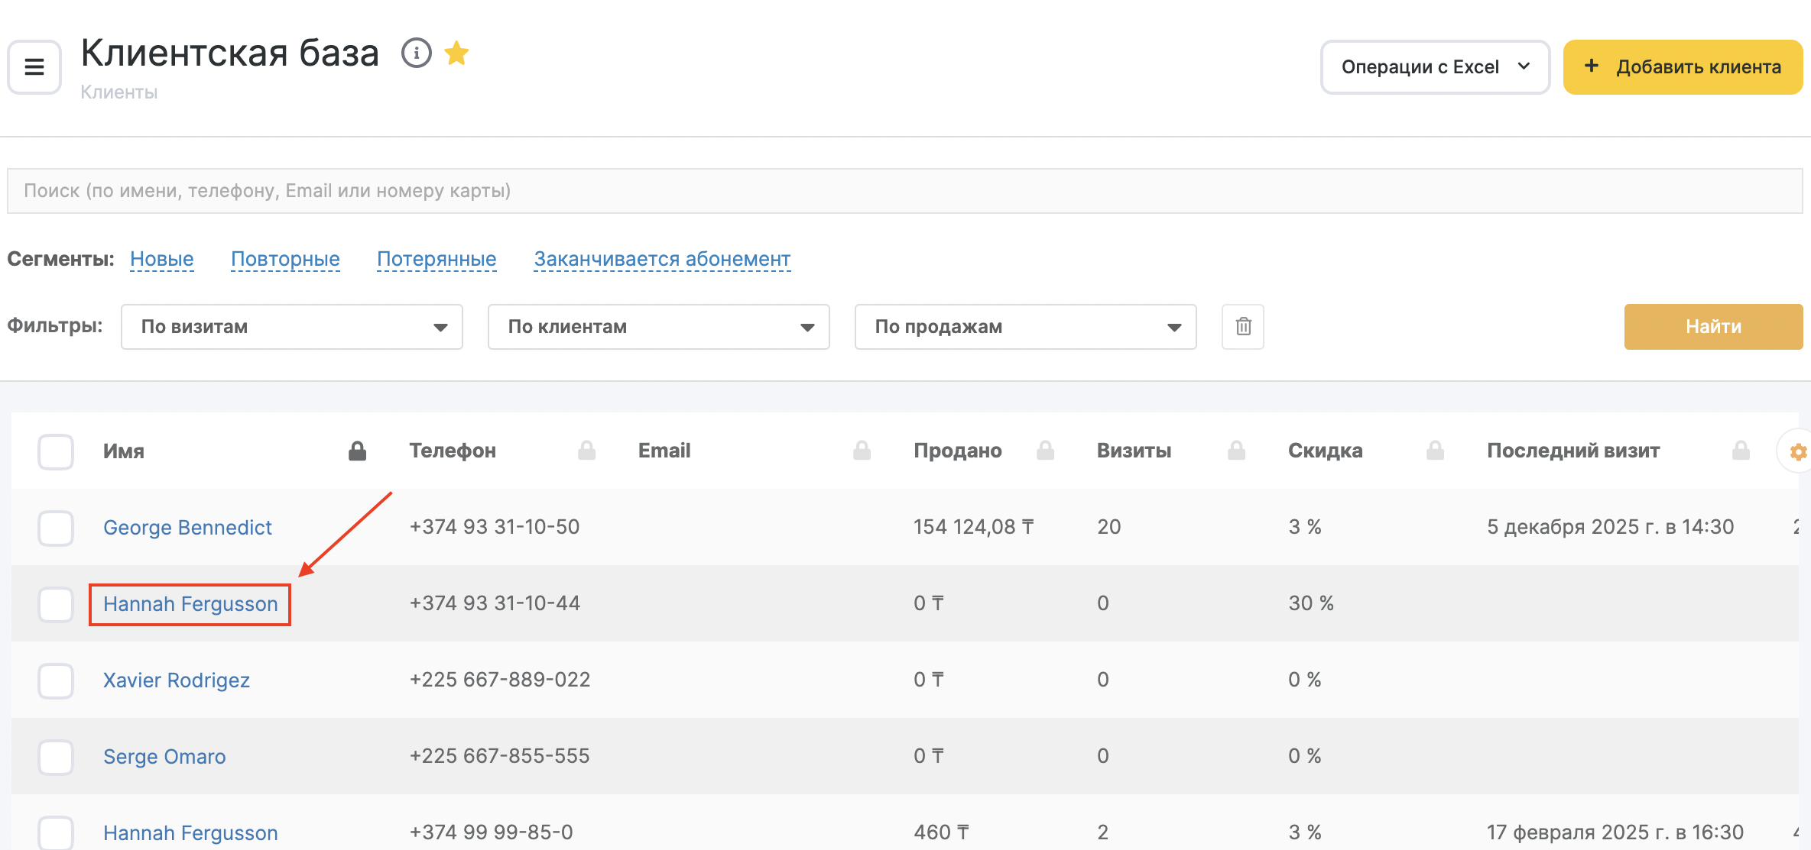1811x850 pixels.
Task: Click into the client search field
Action: click(905, 191)
